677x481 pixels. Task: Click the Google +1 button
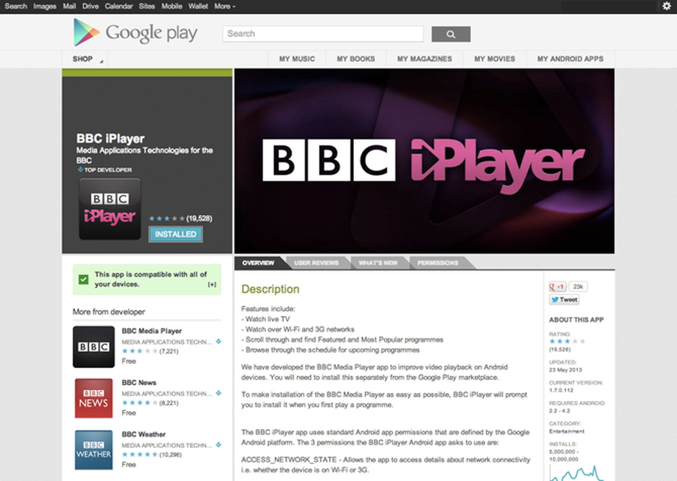pos(557,287)
